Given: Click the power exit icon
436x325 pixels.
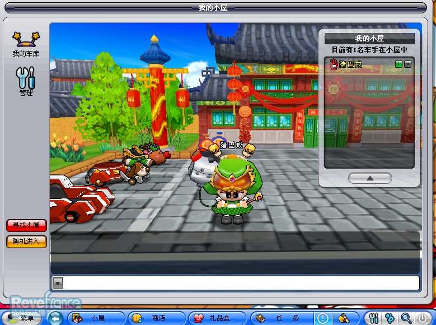Looking at the screenshot, I should pos(423,318).
